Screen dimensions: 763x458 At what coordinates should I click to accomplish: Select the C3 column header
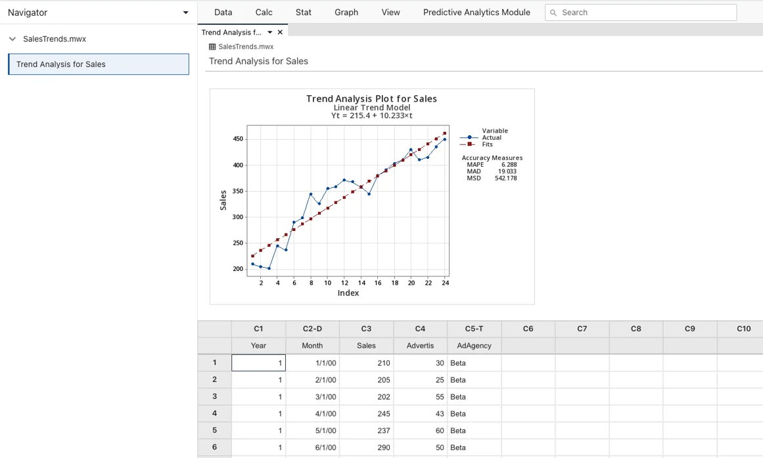(366, 329)
